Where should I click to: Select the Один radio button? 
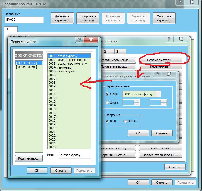108,94
